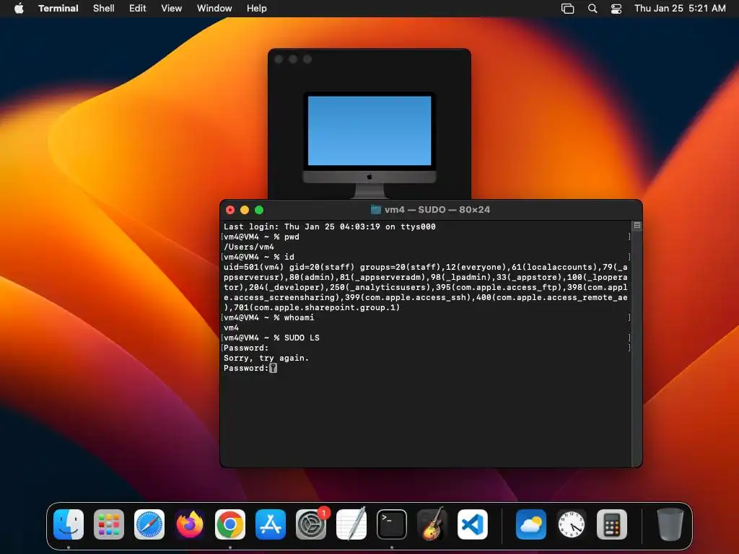Screen dimensions: 739x554
Task: Launch GarageBand from the Dock
Action: point(432,524)
